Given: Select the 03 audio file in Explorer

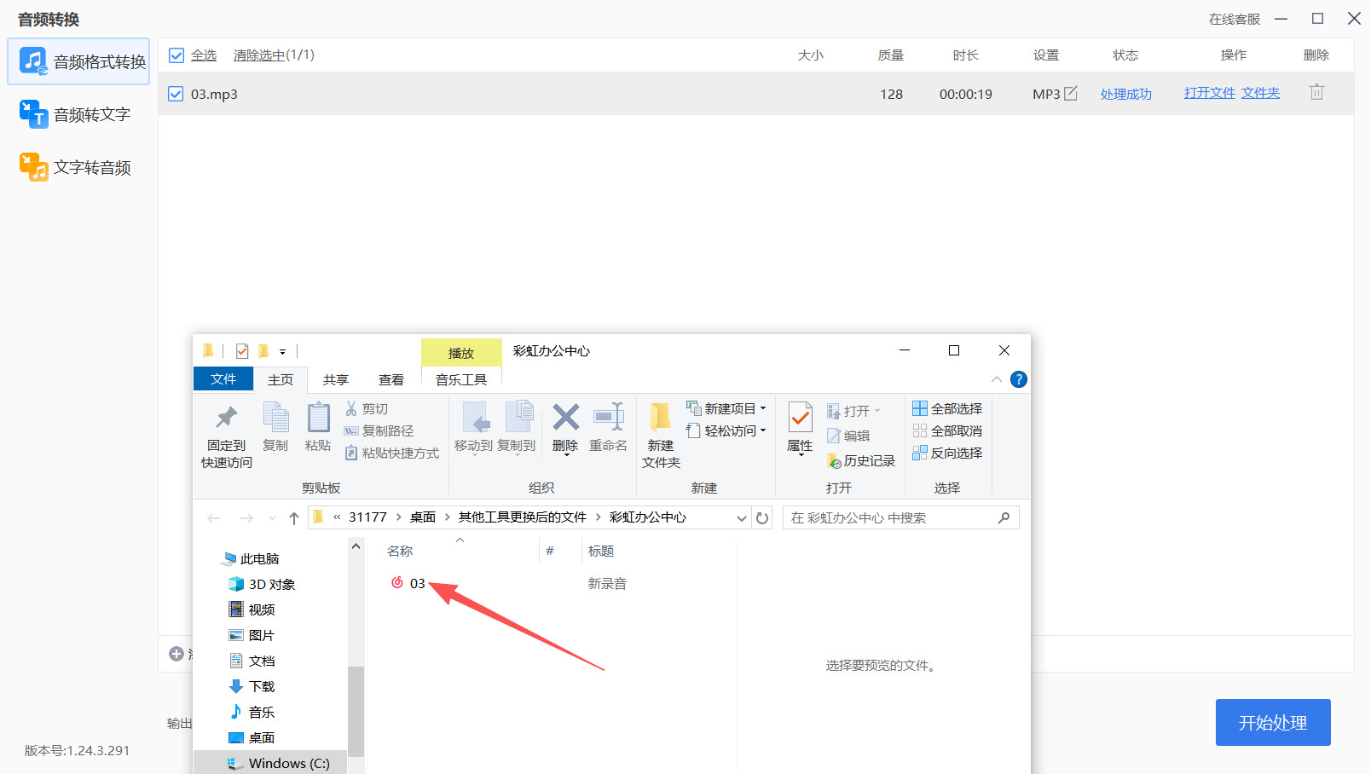Looking at the screenshot, I should [x=408, y=583].
